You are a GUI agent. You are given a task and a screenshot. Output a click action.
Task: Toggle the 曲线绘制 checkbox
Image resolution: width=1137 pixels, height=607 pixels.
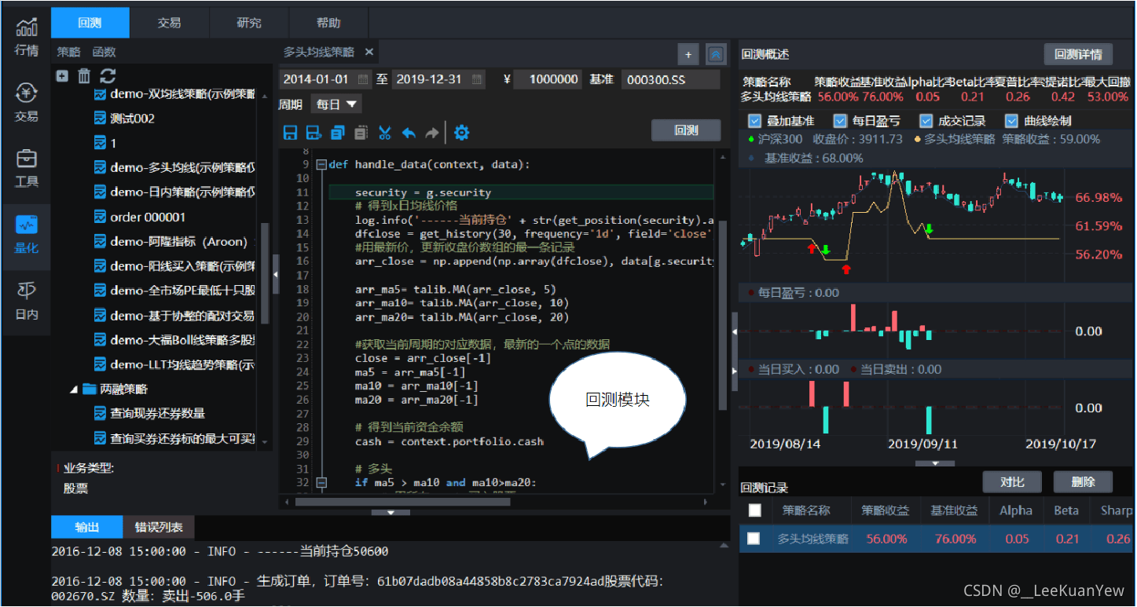coord(1012,121)
